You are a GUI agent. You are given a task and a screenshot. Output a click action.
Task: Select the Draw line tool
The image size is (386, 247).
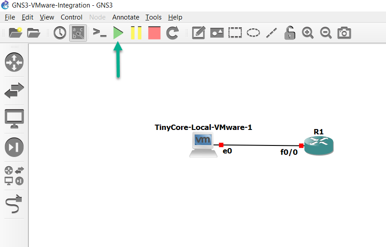tap(272, 33)
